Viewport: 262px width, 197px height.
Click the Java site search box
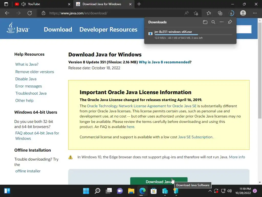tap(244, 29)
